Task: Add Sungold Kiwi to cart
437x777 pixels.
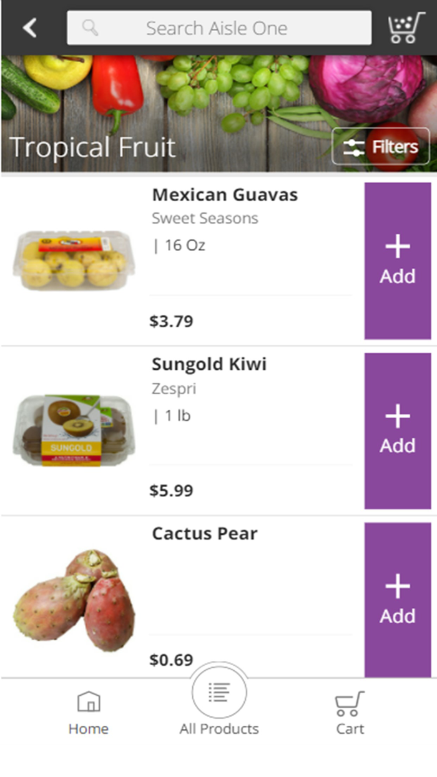Action: 398,430
